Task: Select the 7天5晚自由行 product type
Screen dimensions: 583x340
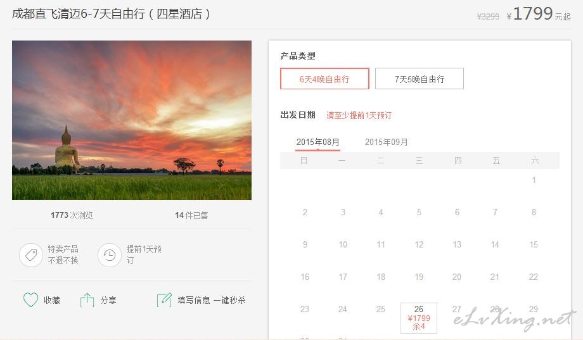Action: 420,79
